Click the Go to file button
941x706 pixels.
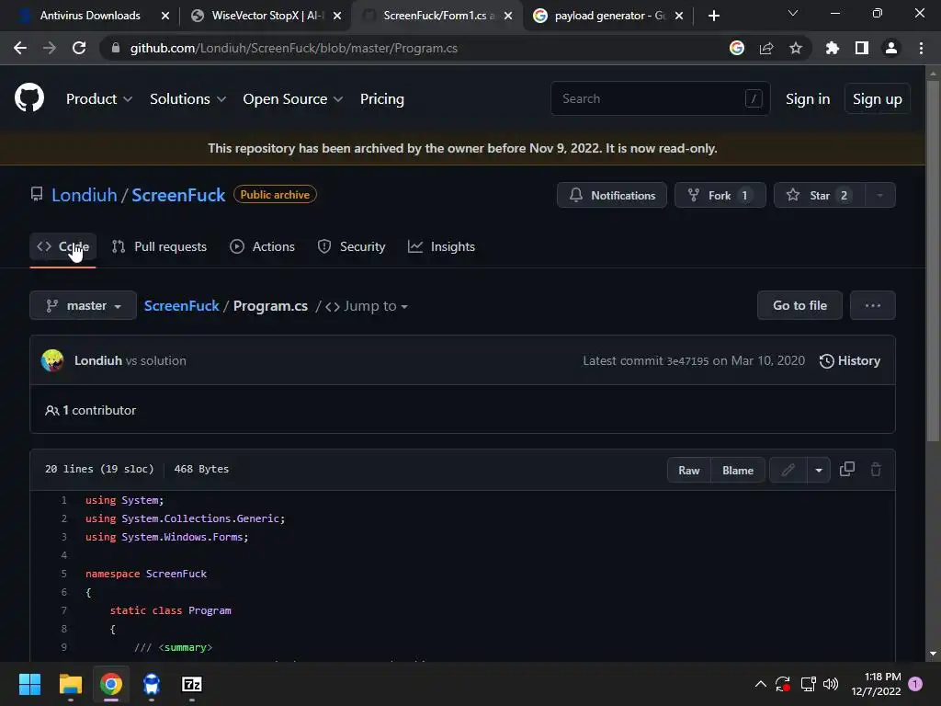coord(799,305)
